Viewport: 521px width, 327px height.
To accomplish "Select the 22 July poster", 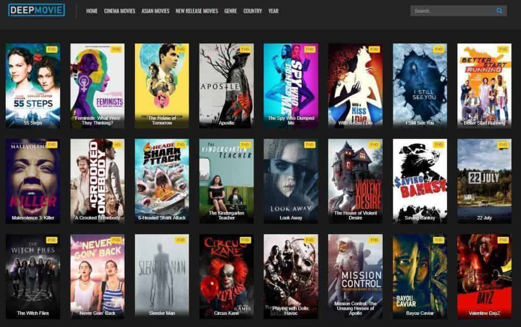I will [x=484, y=181].
